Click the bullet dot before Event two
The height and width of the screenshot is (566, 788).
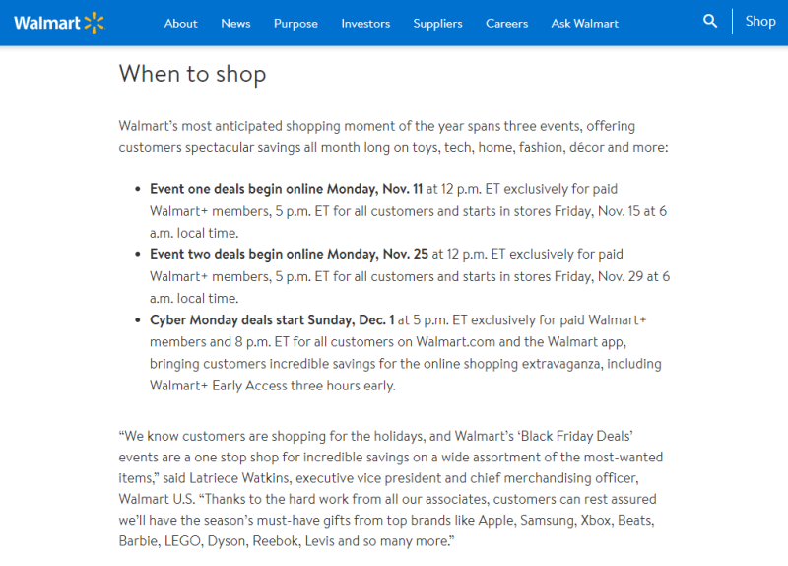tap(136, 255)
